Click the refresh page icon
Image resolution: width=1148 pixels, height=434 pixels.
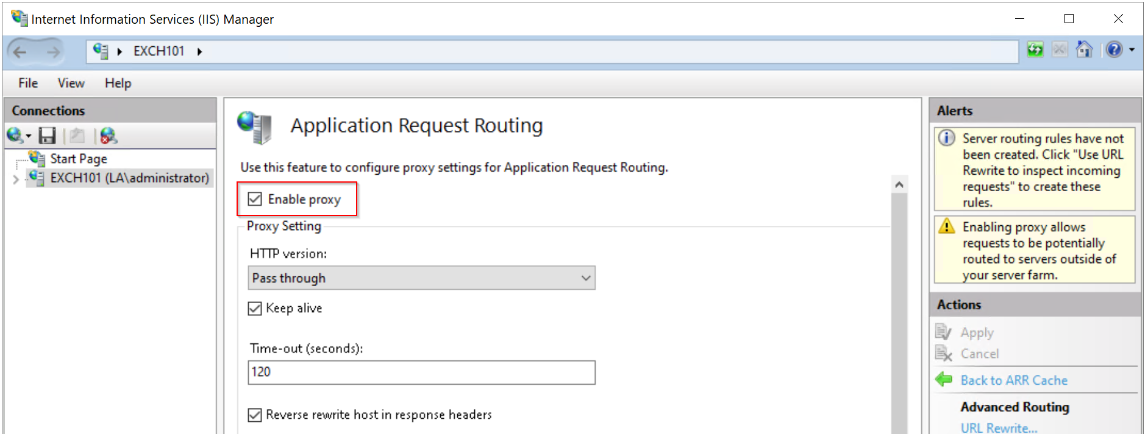point(1035,50)
